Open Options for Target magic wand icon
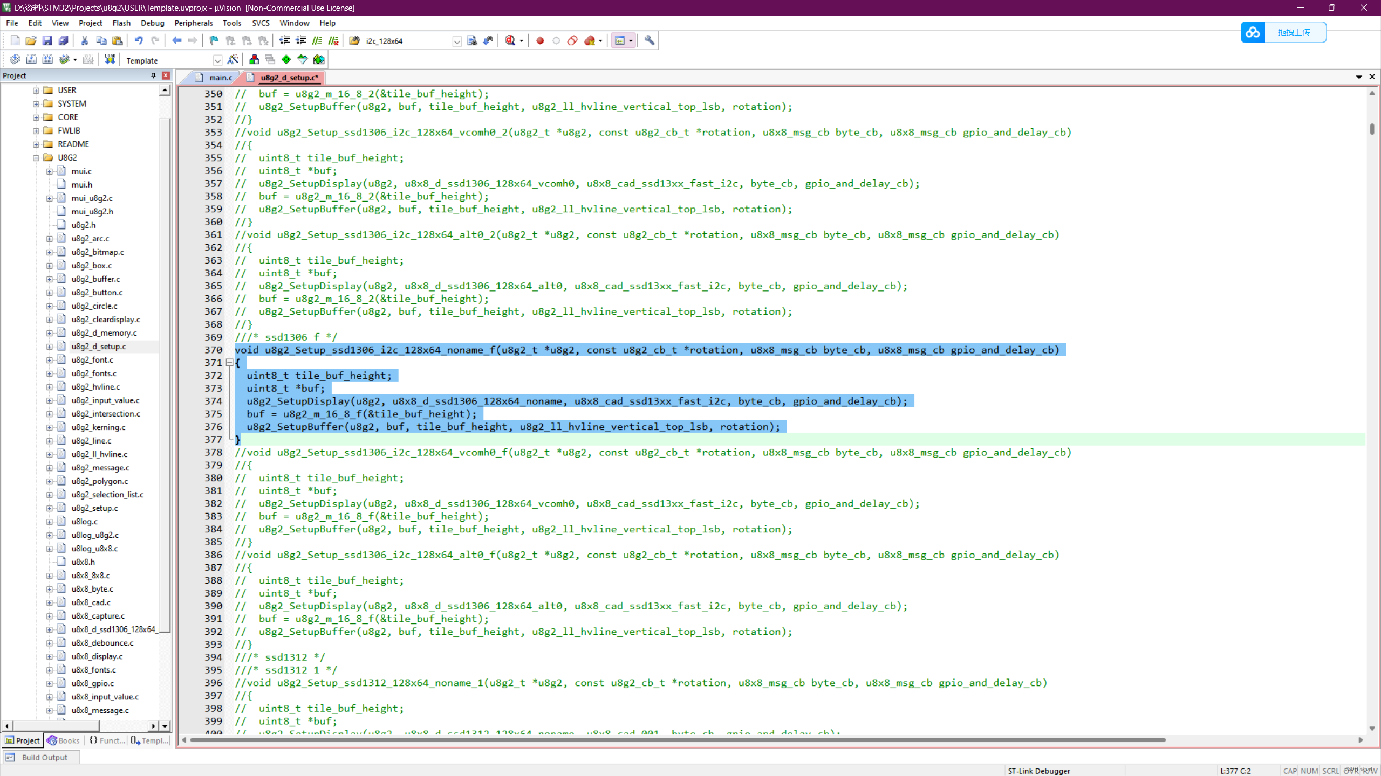The height and width of the screenshot is (776, 1381). tap(233, 60)
